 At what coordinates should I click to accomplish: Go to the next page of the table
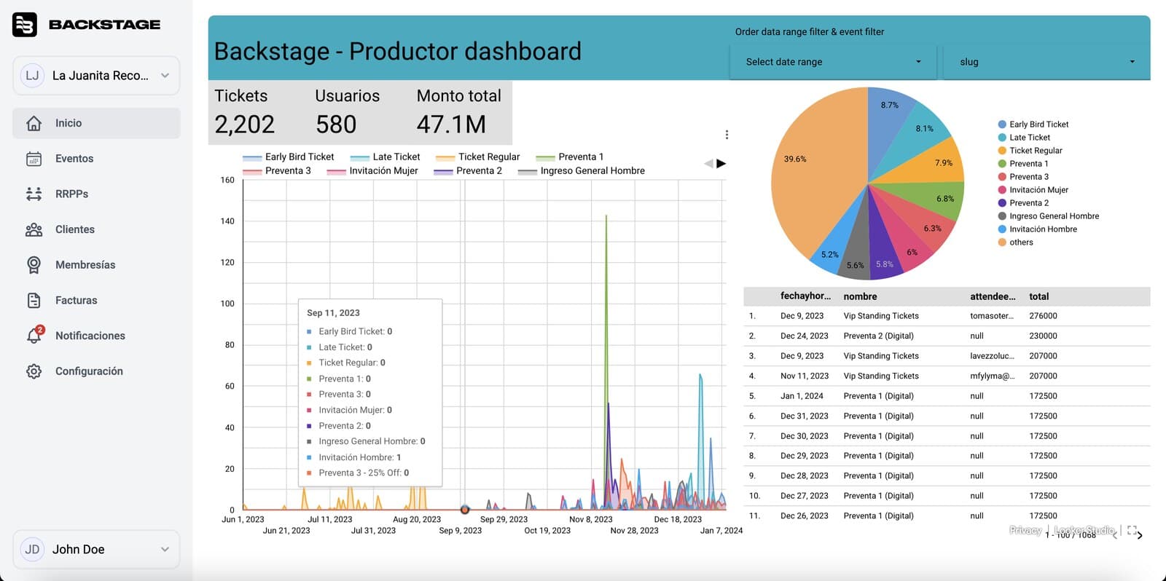(x=1140, y=536)
